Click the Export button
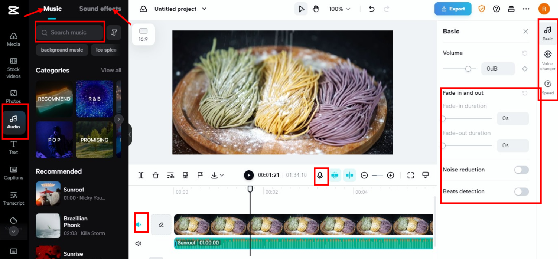The image size is (560, 259). point(453,9)
